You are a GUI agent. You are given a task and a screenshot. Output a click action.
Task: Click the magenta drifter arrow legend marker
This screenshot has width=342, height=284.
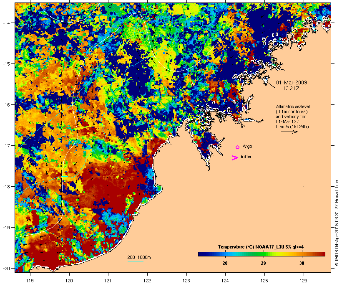(235, 158)
